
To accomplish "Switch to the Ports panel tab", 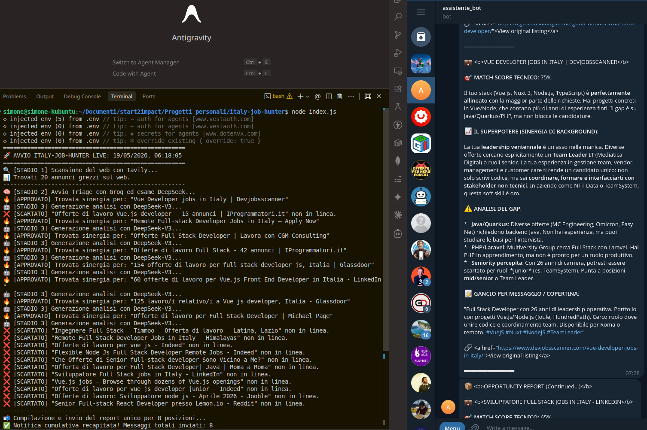I will (x=149, y=97).
